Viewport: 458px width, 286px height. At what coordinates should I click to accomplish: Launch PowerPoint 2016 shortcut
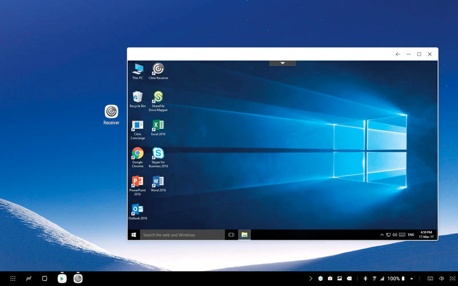pos(137,182)
